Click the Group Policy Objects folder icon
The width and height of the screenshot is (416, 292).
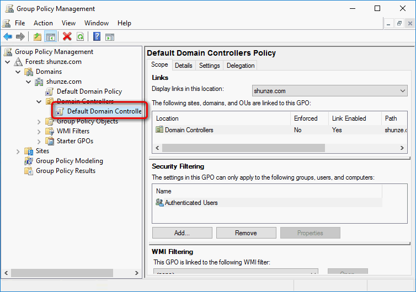(50, 121)
